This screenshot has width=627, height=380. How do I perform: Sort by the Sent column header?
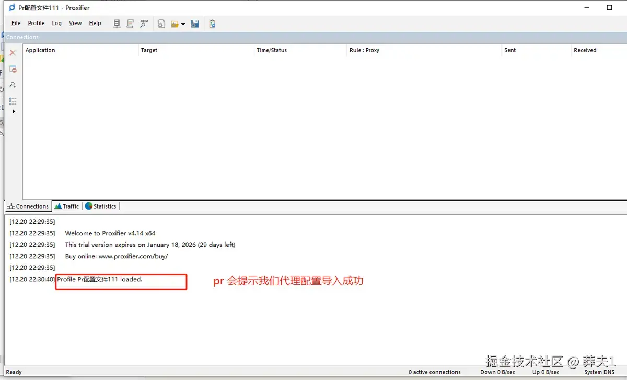click(536, 50)
